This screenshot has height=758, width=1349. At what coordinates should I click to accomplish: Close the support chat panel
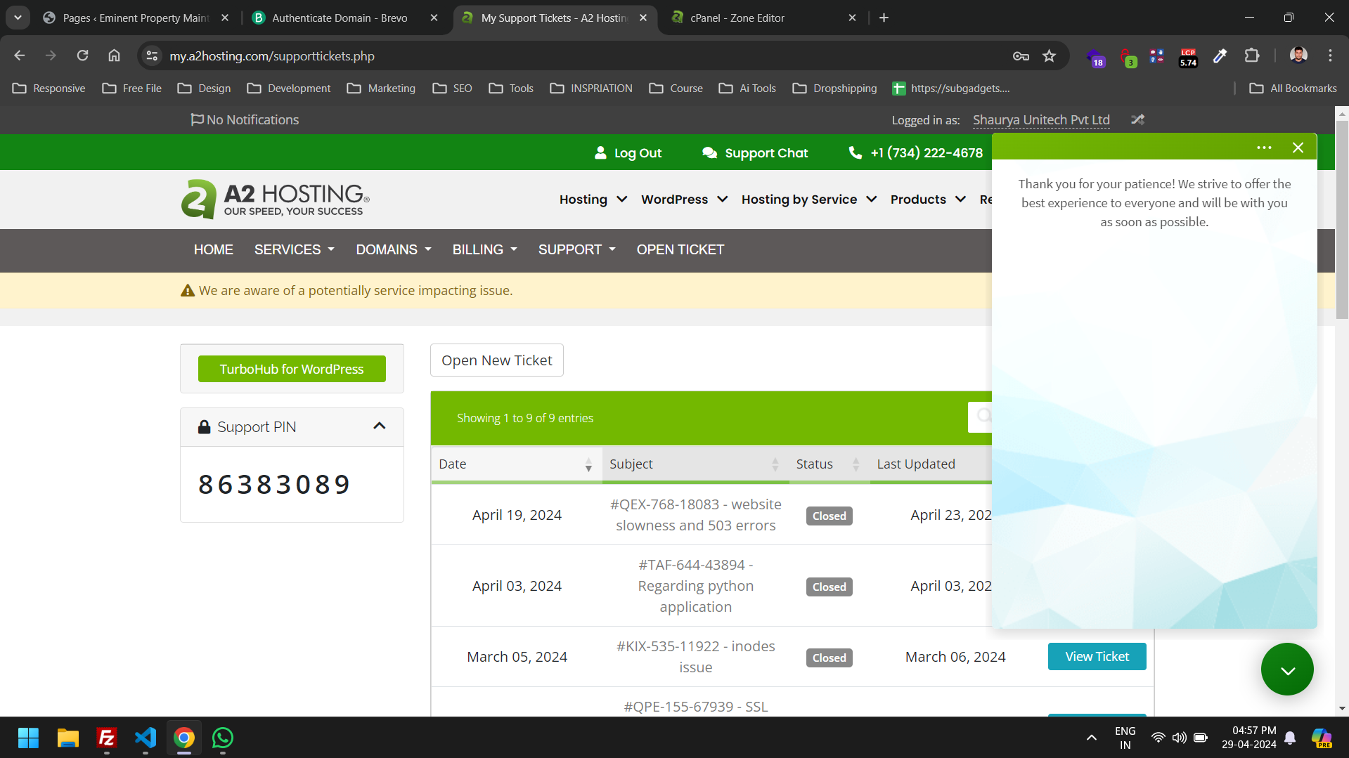(x=1298, y=148)
